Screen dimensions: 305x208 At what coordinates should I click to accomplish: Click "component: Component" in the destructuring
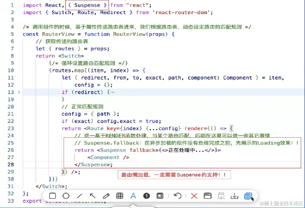pos(220,78)
